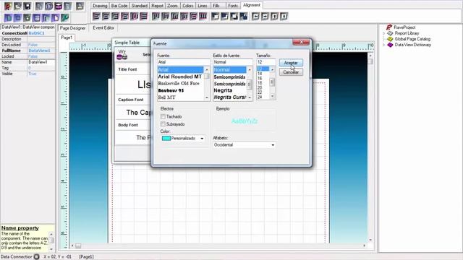This screenshot has height=260, width=463.
Task: Click the Fuente list scroll-up arrow
Action: (x=207, y=70)
